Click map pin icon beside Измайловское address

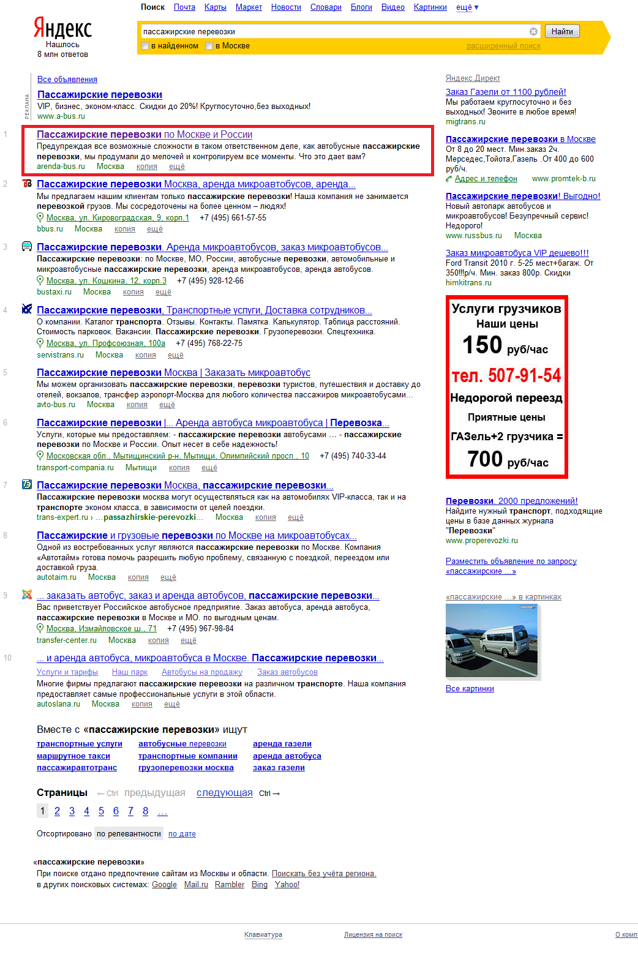[x=40, y=628]
